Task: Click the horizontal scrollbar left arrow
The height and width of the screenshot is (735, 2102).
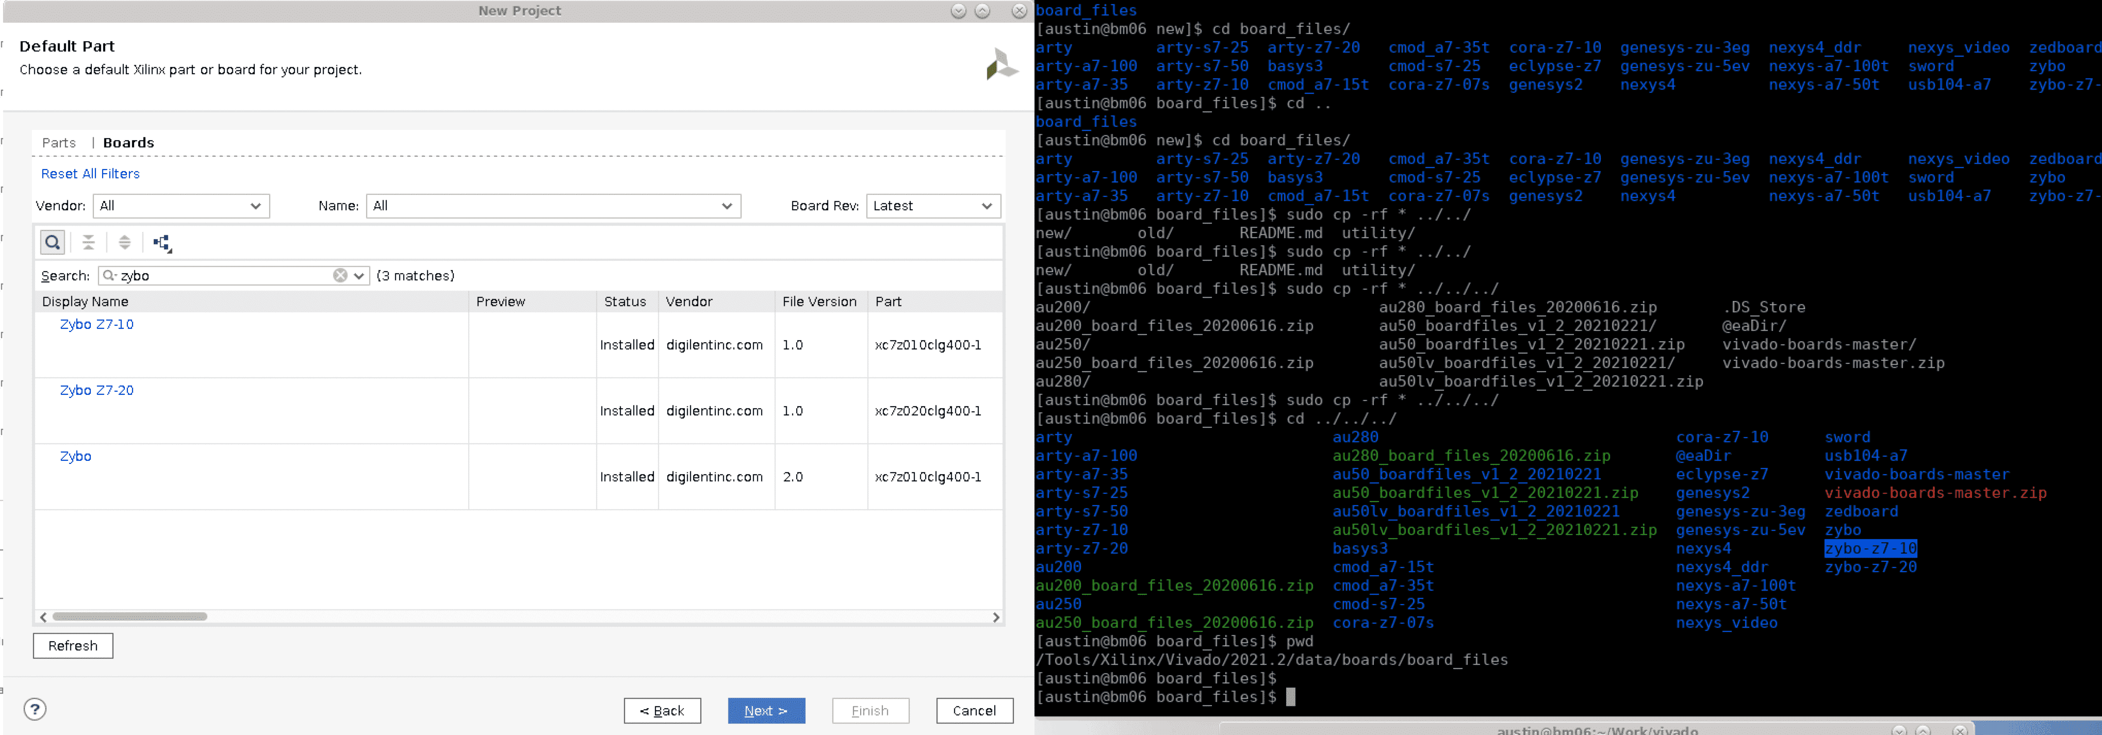Action: pos(43,617)
